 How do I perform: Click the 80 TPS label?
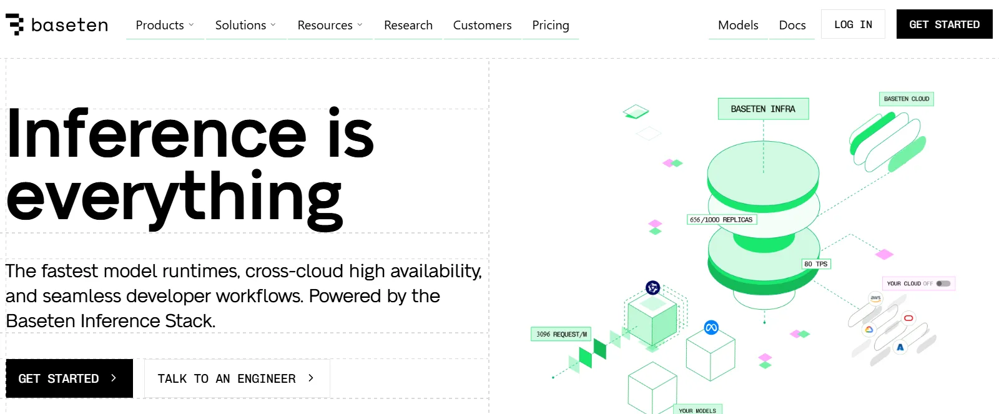(815, 264)
